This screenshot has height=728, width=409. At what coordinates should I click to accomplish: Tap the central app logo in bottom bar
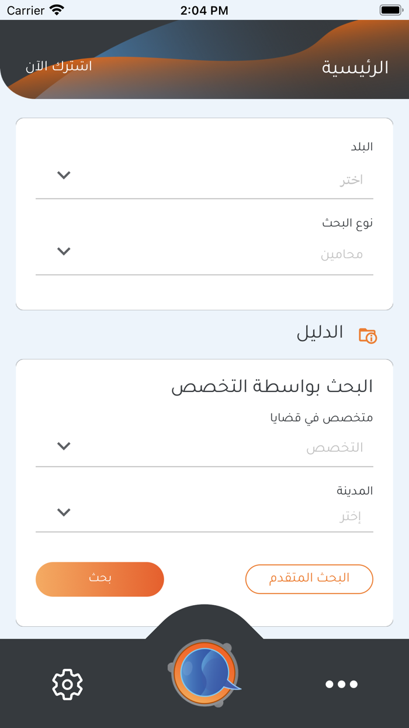click(x=204, y=672)
